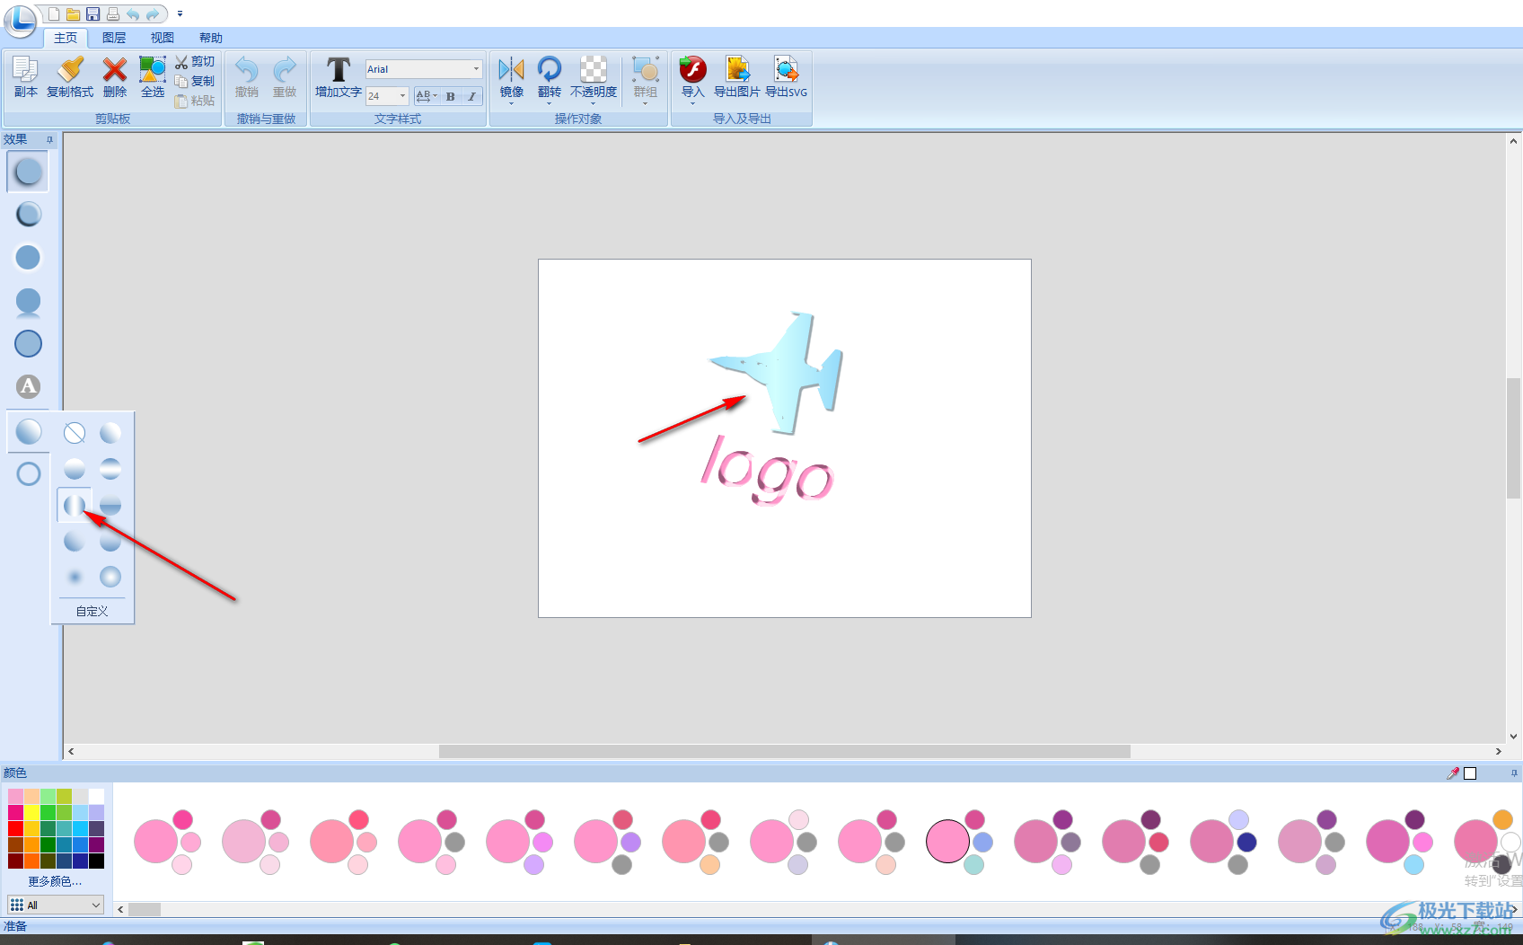Screen dimensions: 1523x945
Task: Switch to the Home (主页) tab
Action: 66,38
